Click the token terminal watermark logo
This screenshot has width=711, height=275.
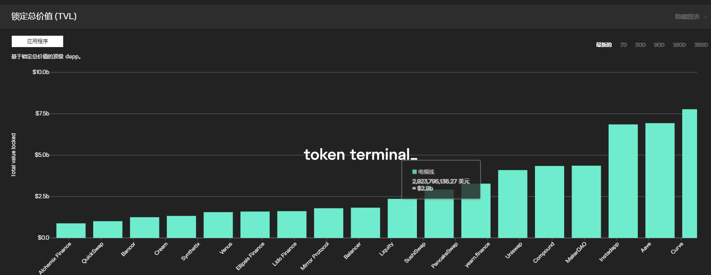(360, 154)
